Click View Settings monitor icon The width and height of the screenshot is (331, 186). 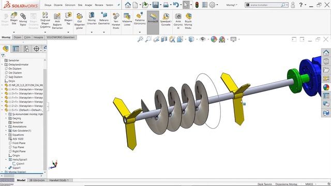(233, 39)
